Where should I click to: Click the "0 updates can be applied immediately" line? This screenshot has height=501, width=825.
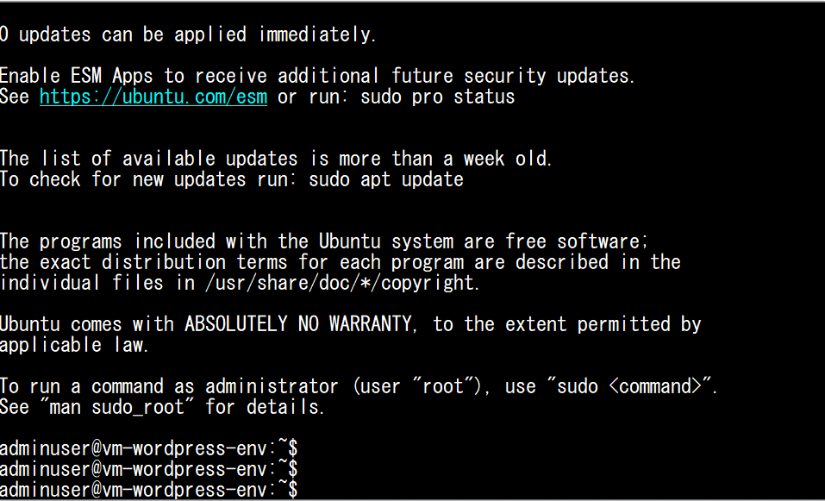click(x=188, y=34)
